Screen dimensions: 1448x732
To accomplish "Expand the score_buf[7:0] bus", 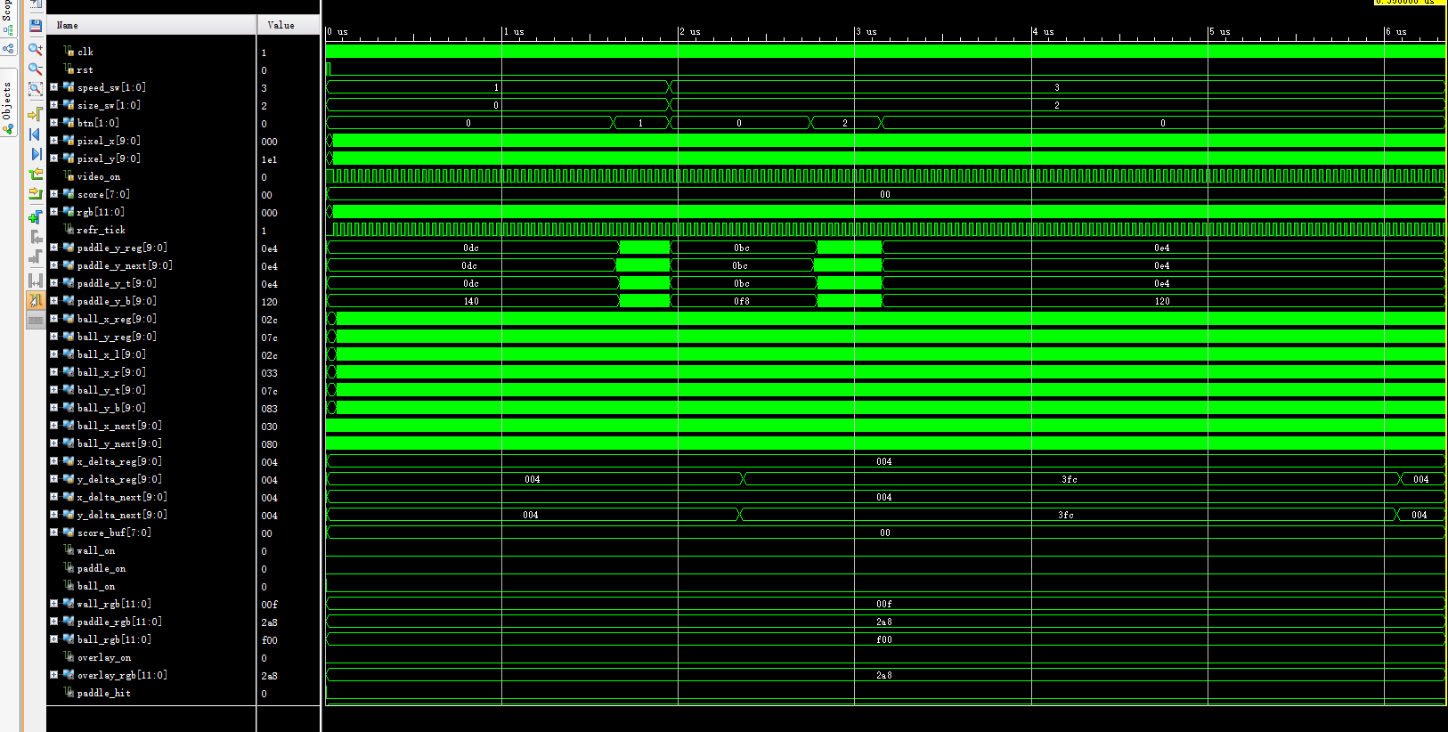I will [x=53, y=533].
